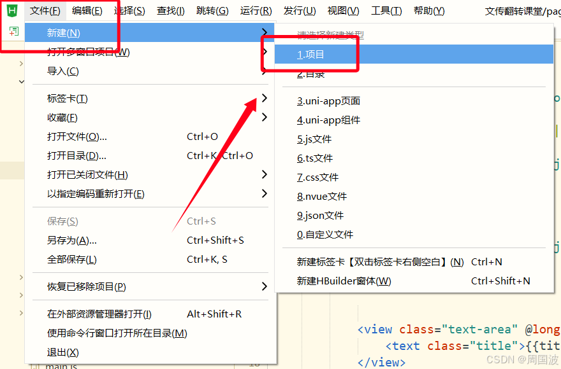Open the 标签卡(T) submenu entry

(x=150, y=98)
